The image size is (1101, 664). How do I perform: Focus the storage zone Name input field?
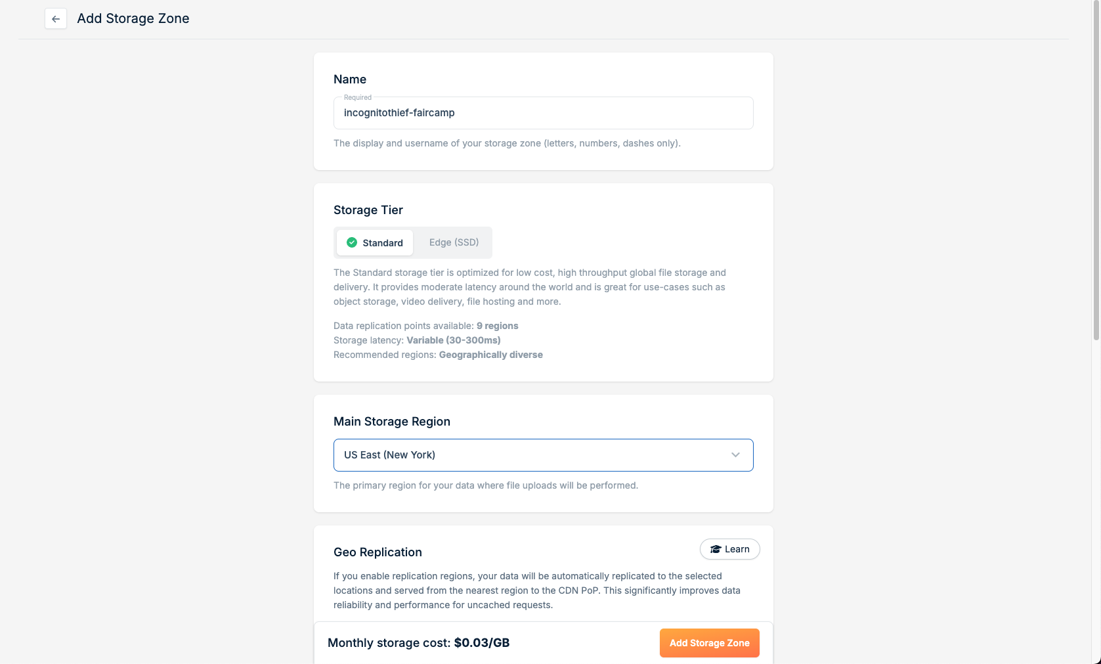point(543,113)
